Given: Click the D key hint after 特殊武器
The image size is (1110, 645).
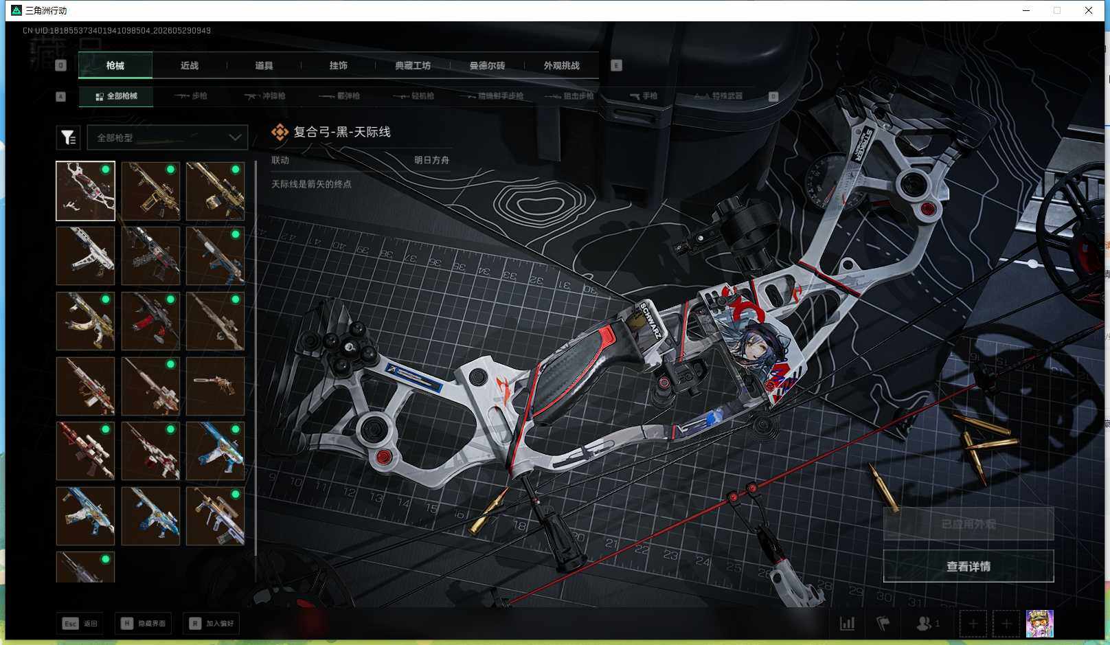Looking at the screenshot, I should [x=773, y=96].
